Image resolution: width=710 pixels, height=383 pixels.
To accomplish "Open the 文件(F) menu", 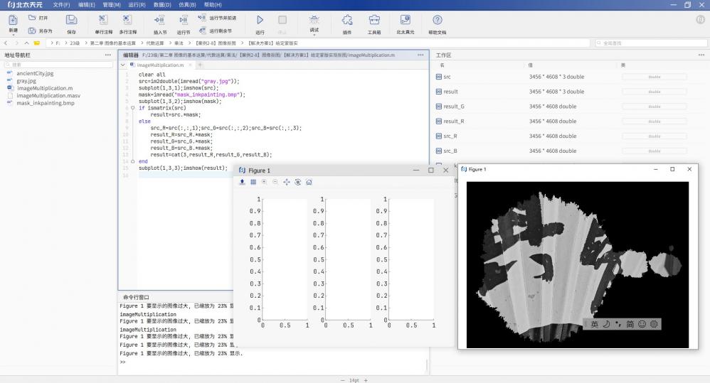I will [61, 4].
